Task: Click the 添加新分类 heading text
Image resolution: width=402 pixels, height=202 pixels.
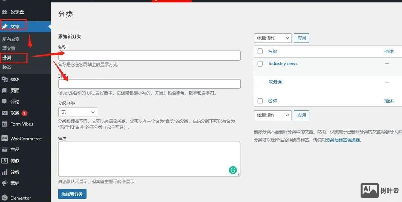Action: pyautogui.click(x=70, y=37)
